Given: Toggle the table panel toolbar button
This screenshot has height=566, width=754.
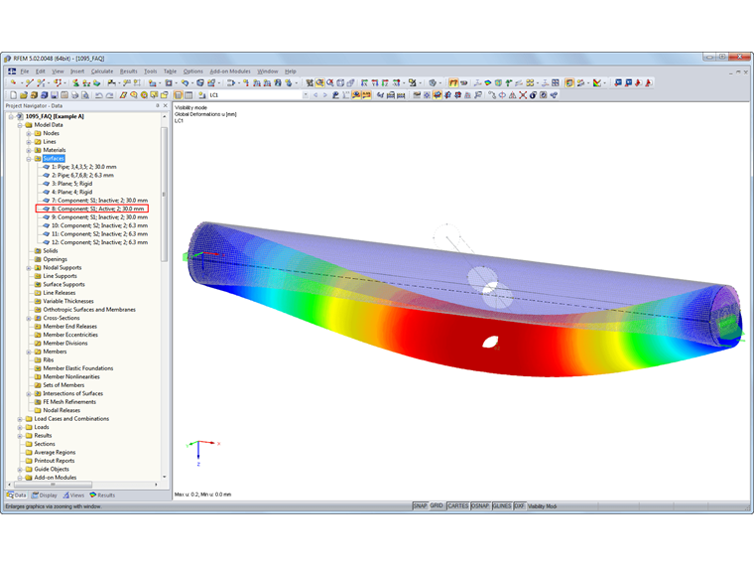Looking at the screenshot, I should pyautogui.click(x=188, y=95).
